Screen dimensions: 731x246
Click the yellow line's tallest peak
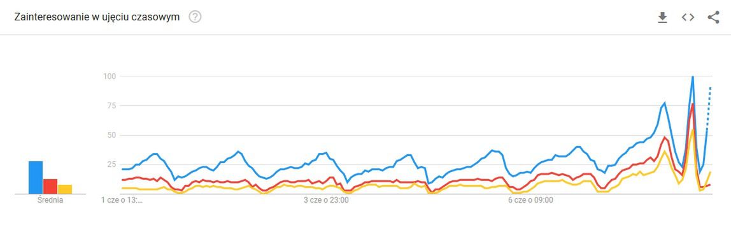coord(693,130)
